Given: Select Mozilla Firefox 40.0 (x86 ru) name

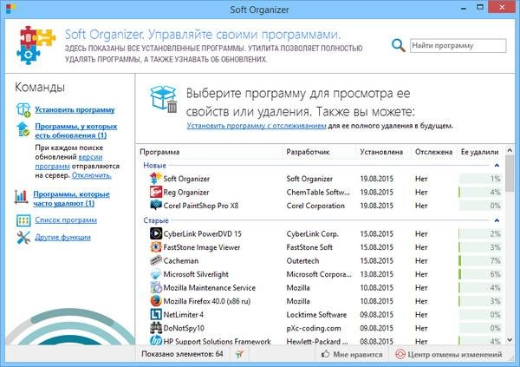Looking at the screenshot, I should (x=207, y=301).
